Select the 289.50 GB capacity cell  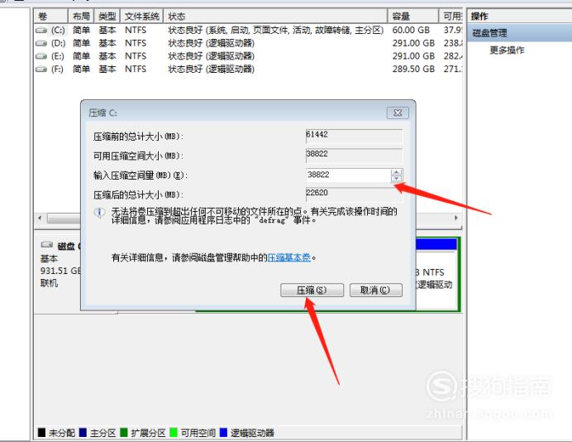413,69
